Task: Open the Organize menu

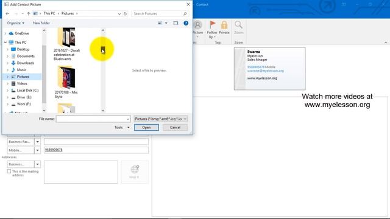Action: [x=16, y=23]
